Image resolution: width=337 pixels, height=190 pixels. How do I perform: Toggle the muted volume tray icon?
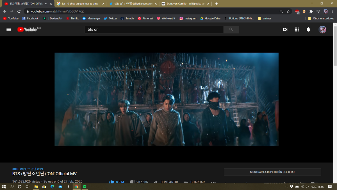click(307, 187)
